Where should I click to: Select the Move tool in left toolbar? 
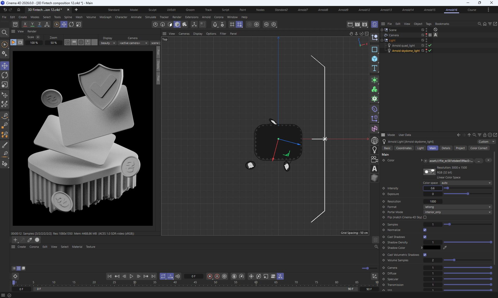coord(5,66)
